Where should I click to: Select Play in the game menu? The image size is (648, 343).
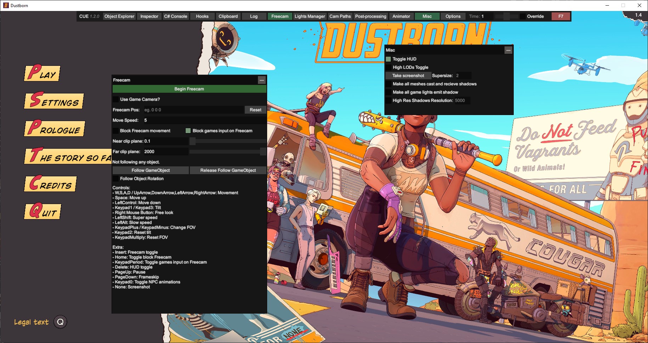point(42,73)
